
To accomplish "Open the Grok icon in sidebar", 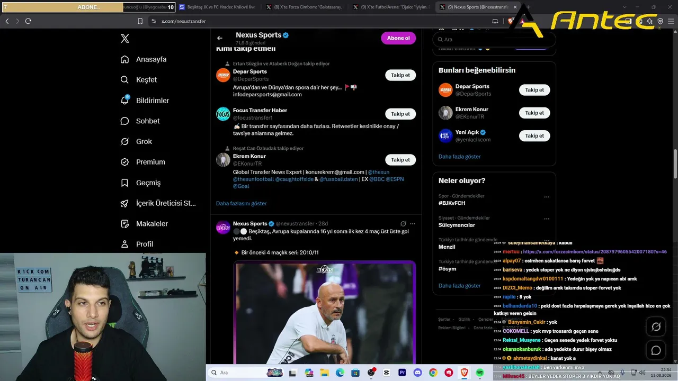I will coord(124,141).
